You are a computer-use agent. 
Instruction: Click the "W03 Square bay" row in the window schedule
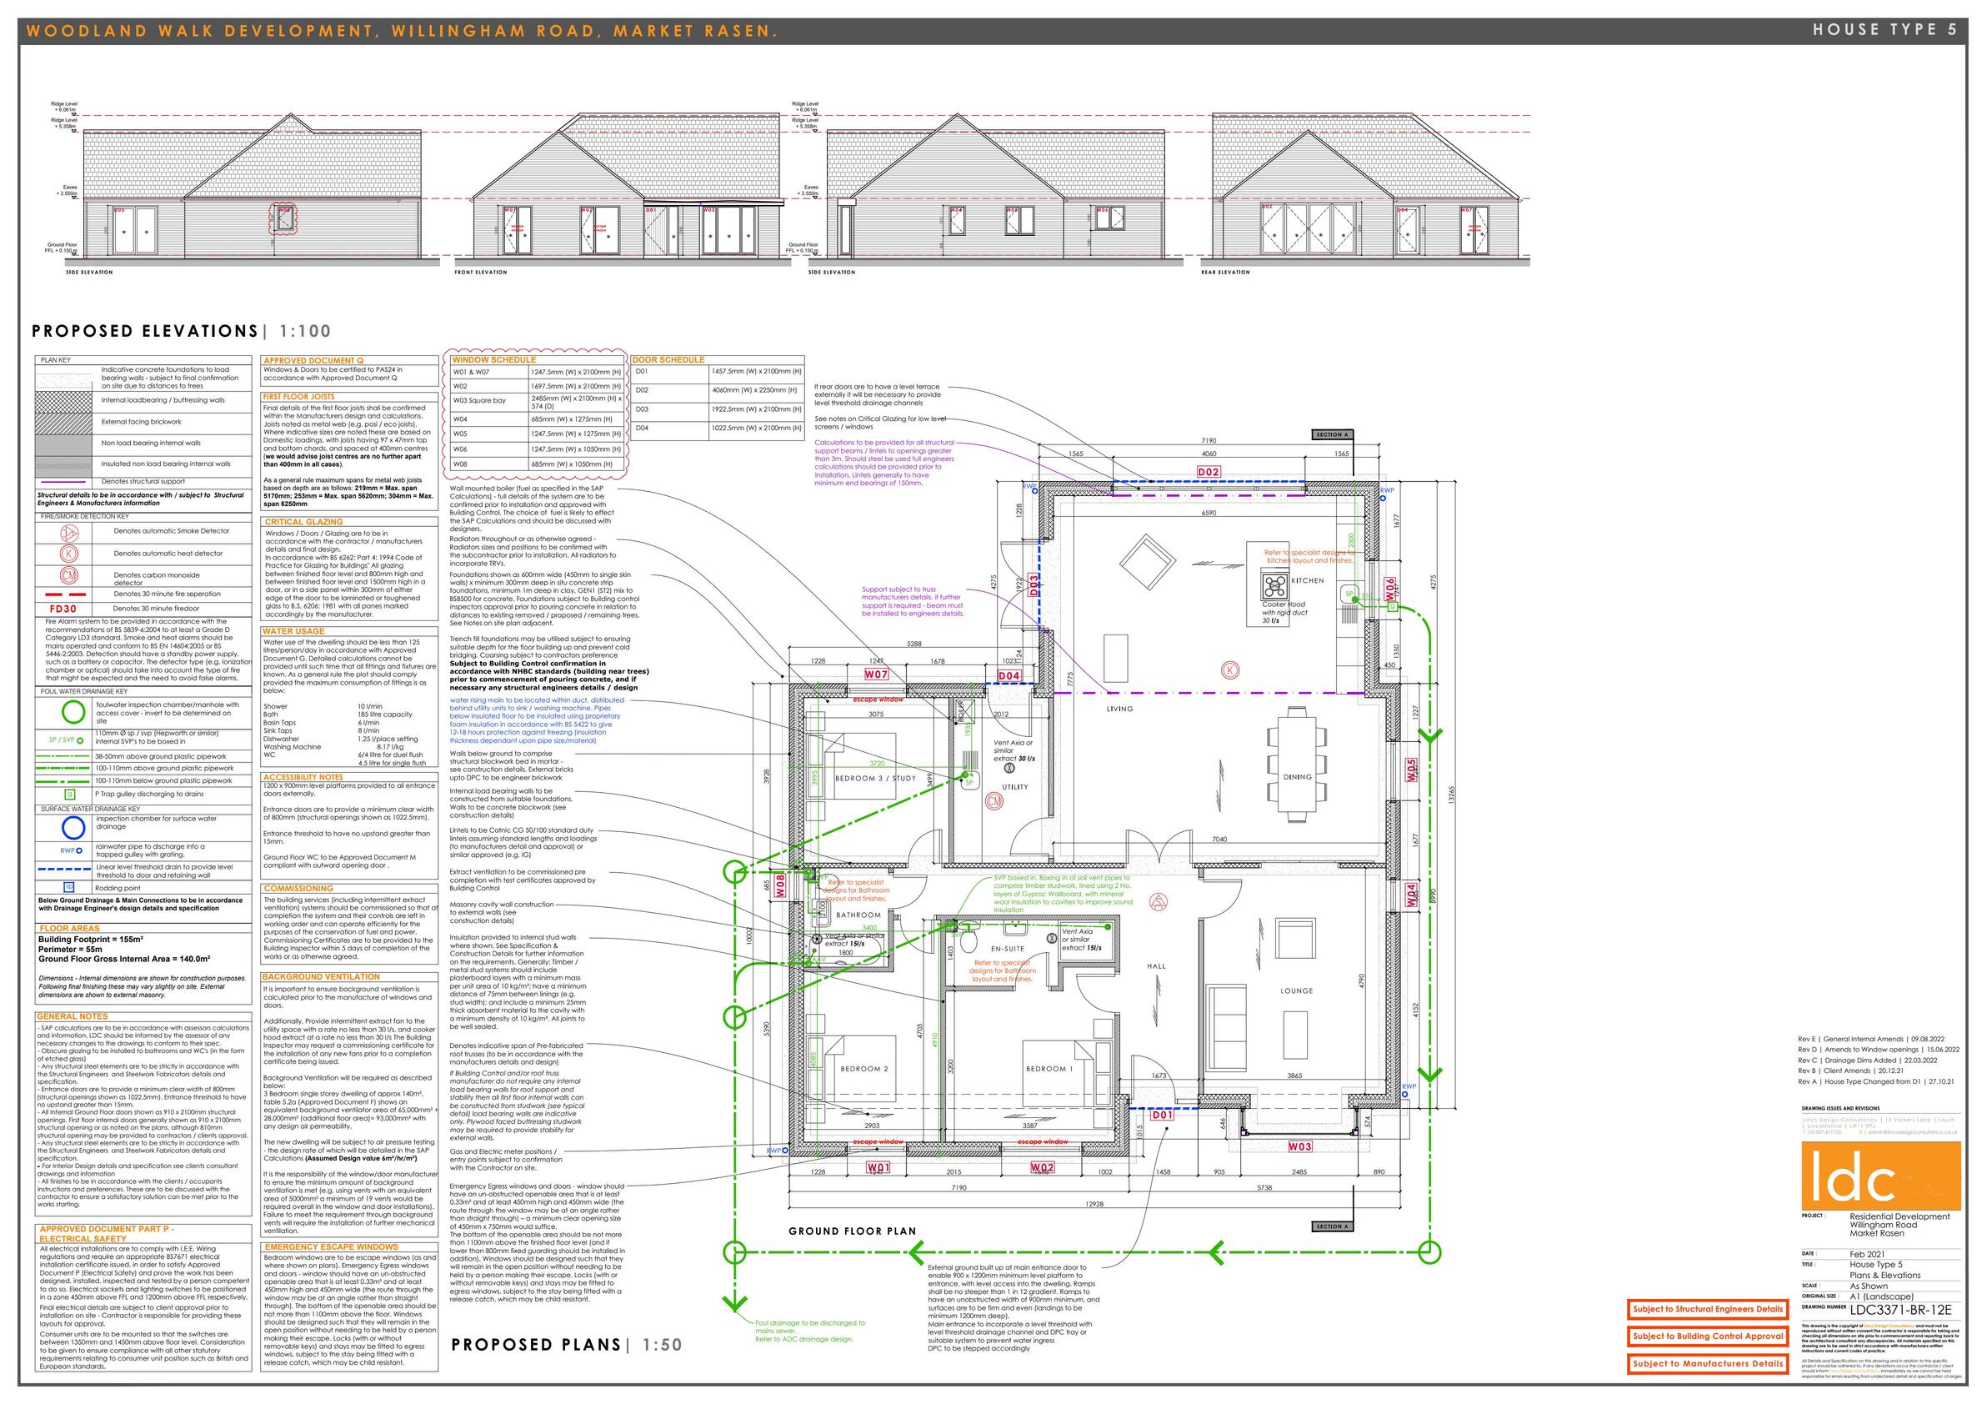537,403
